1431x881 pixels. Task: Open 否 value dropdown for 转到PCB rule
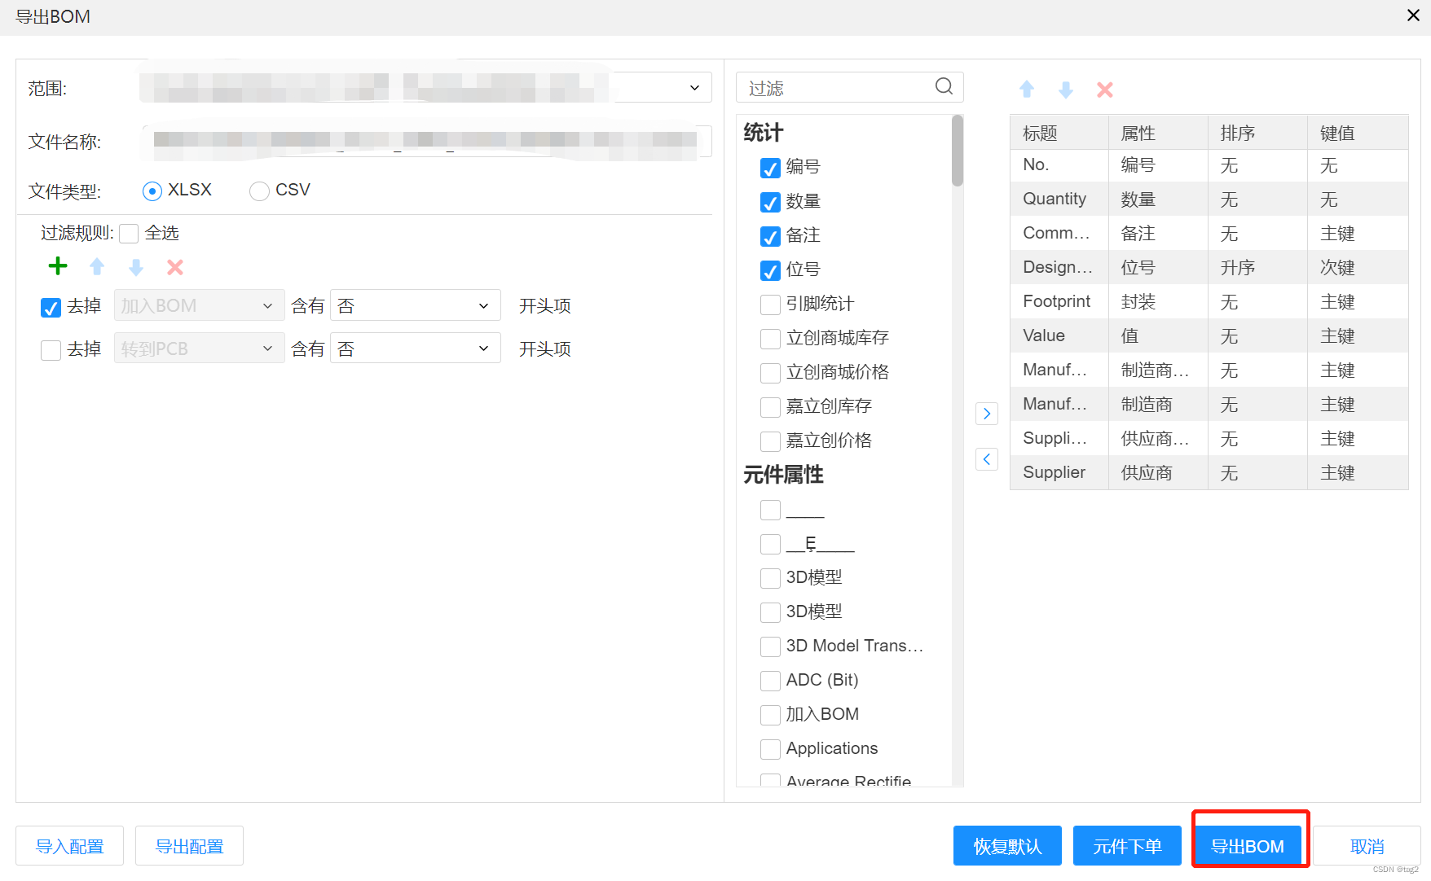tap(415, 348)
